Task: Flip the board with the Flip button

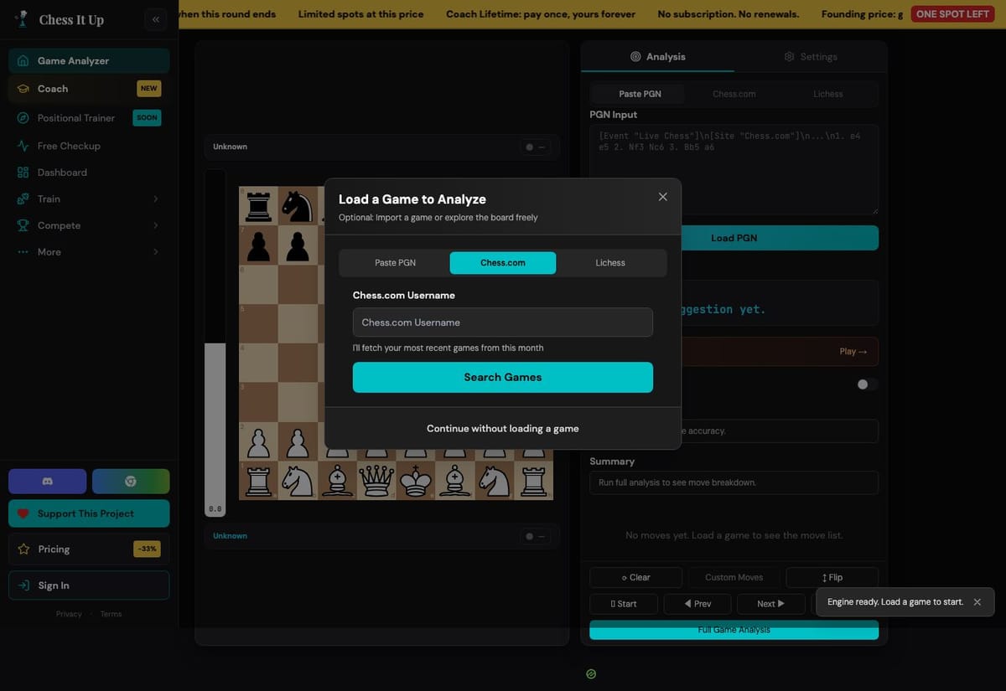Action: pyautogui.click(x=832, y=578)
